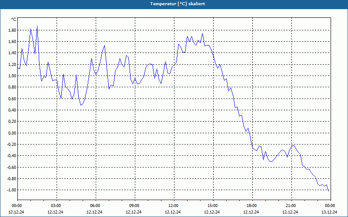Click the 09:00 time axis label

tap(135, 206)
